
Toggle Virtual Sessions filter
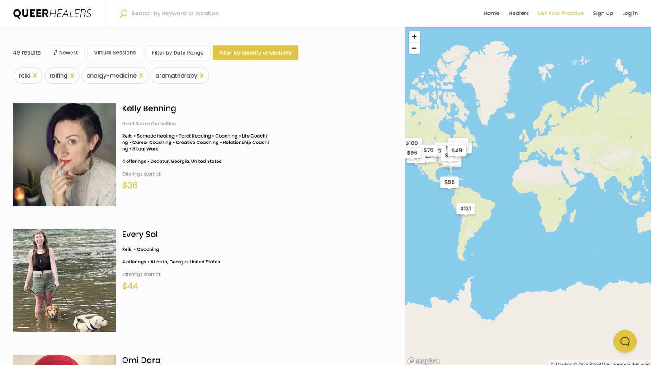pyautogui.click(x=115, y=53)
